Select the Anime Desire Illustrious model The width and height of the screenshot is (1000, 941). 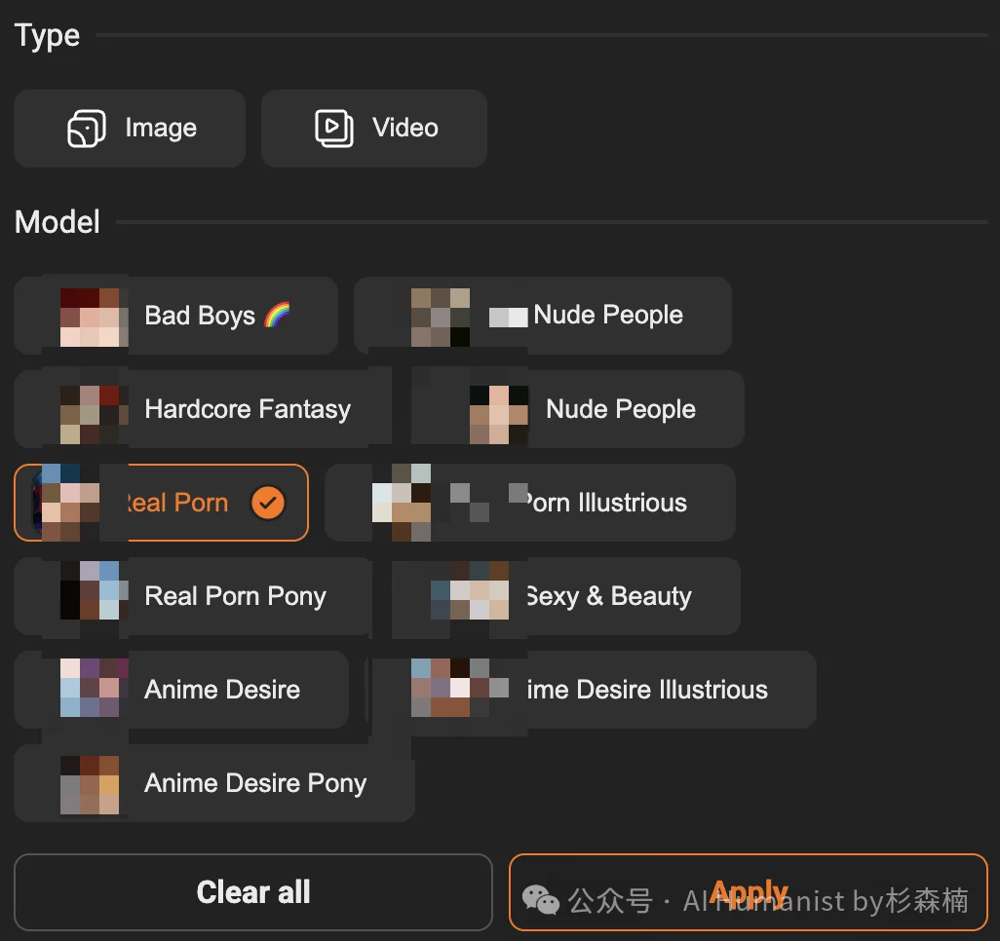point(590,690)
